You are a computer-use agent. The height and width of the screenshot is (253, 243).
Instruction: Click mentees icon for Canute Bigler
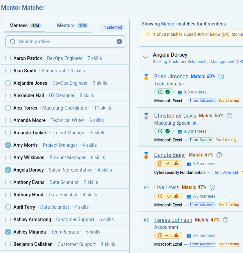click(x=189, y=164)
